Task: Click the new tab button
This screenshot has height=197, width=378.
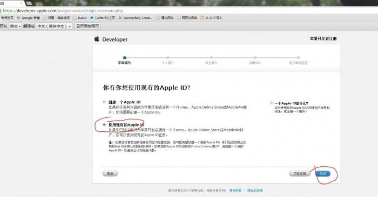Action: (x=29, y=3)
